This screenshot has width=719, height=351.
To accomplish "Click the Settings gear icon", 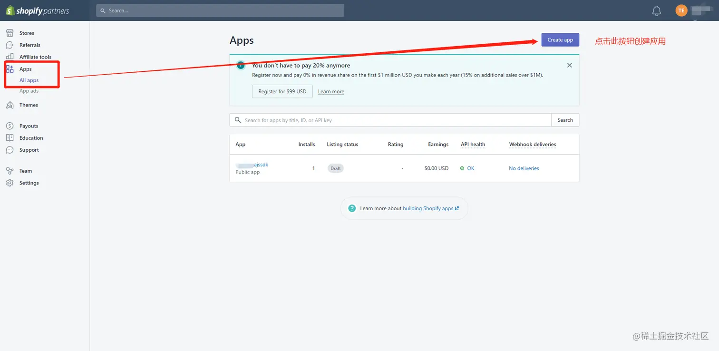I will (10, 183).
